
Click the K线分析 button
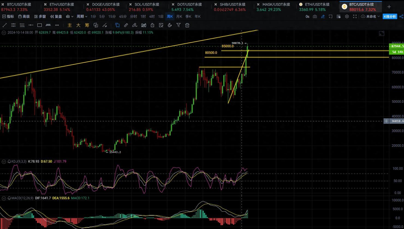[x=390, y=17]
